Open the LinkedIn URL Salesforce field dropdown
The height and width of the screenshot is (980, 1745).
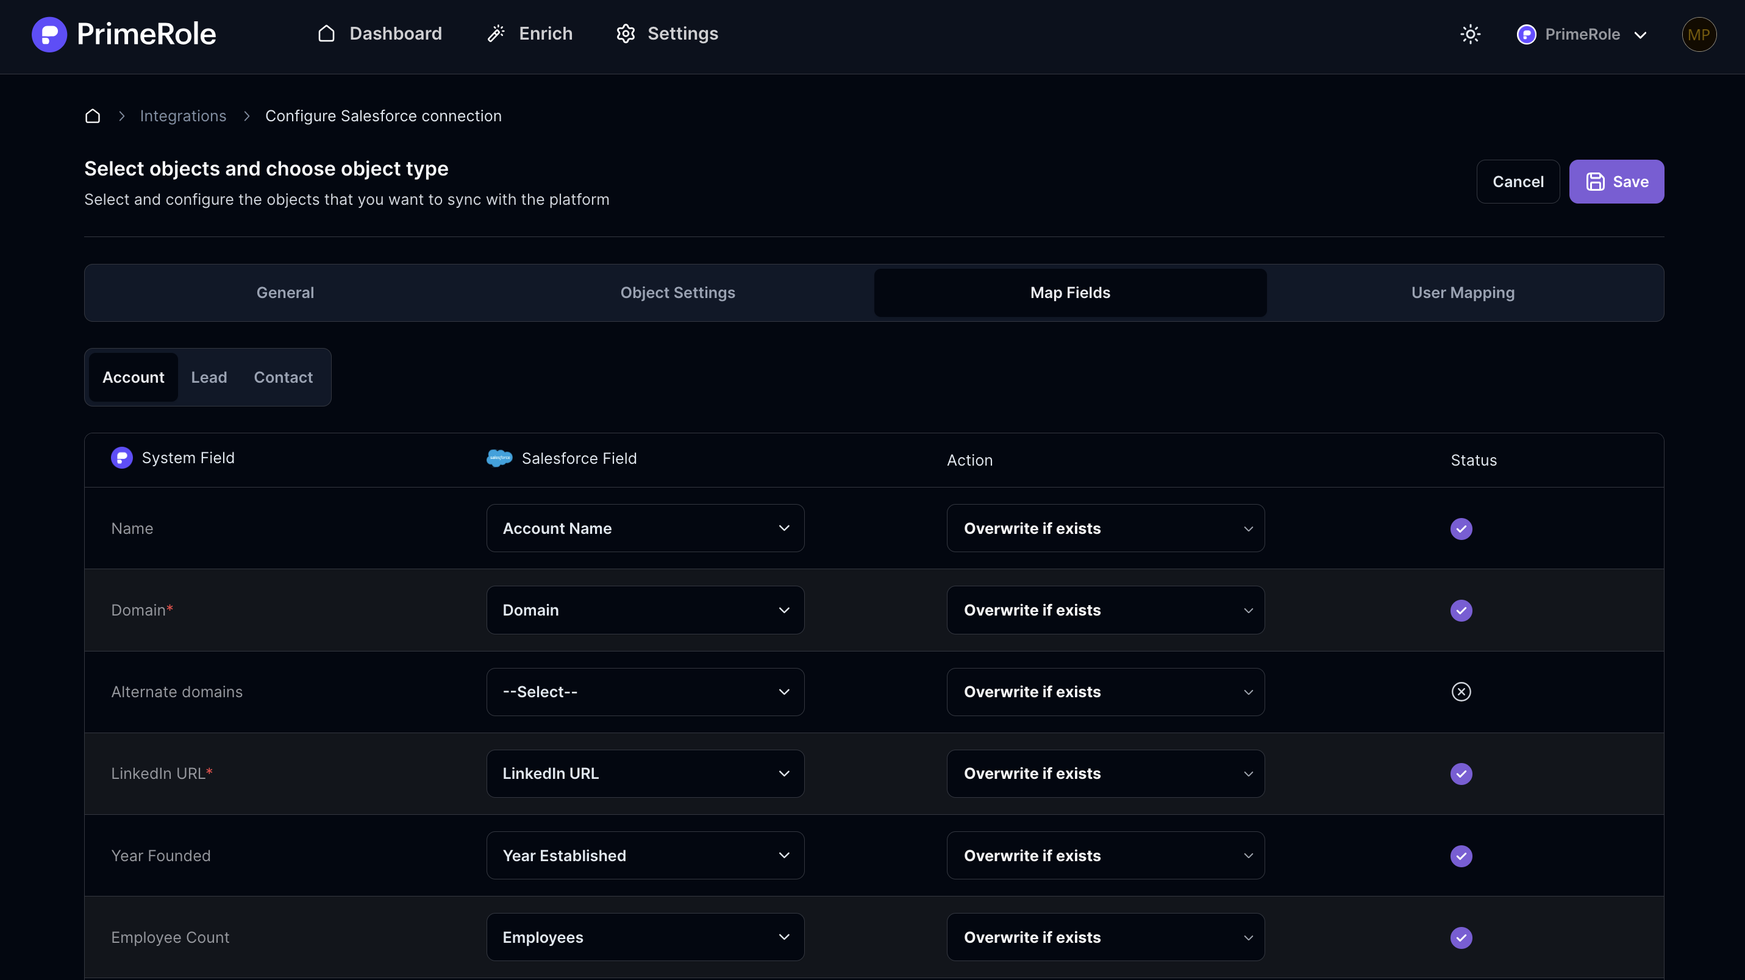point(645,773)
